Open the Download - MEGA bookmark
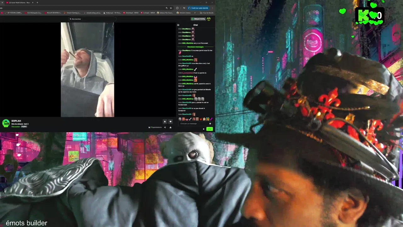 click(131, 13)
